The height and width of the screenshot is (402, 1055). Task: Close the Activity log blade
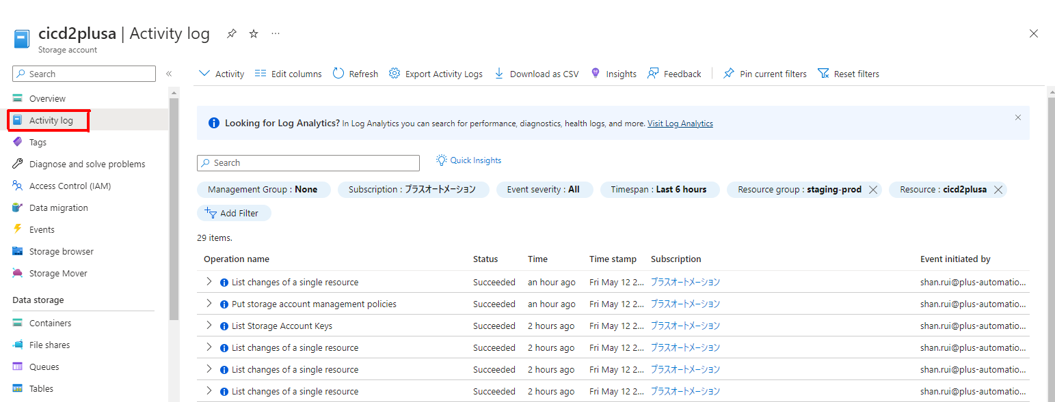coord(1034,33)
